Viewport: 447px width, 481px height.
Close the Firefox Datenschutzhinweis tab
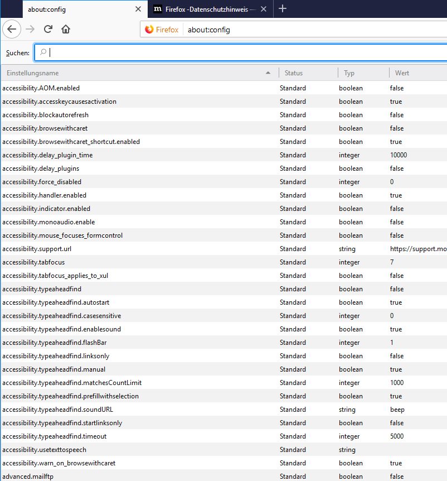pyautogui.click(x=264, y=9)
